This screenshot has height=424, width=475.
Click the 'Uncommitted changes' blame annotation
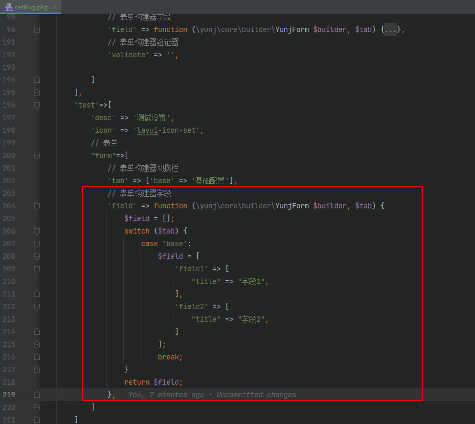256,395
